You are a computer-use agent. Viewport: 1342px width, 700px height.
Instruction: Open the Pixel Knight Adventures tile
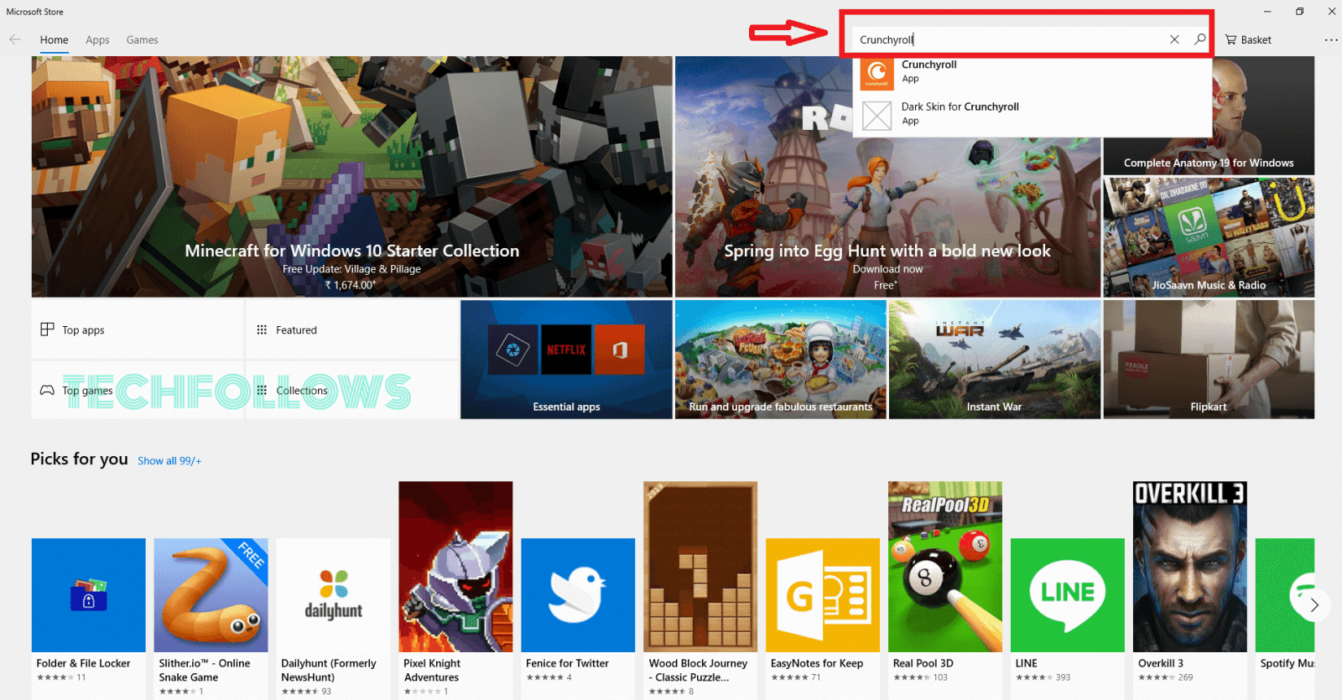coord(455,567)
